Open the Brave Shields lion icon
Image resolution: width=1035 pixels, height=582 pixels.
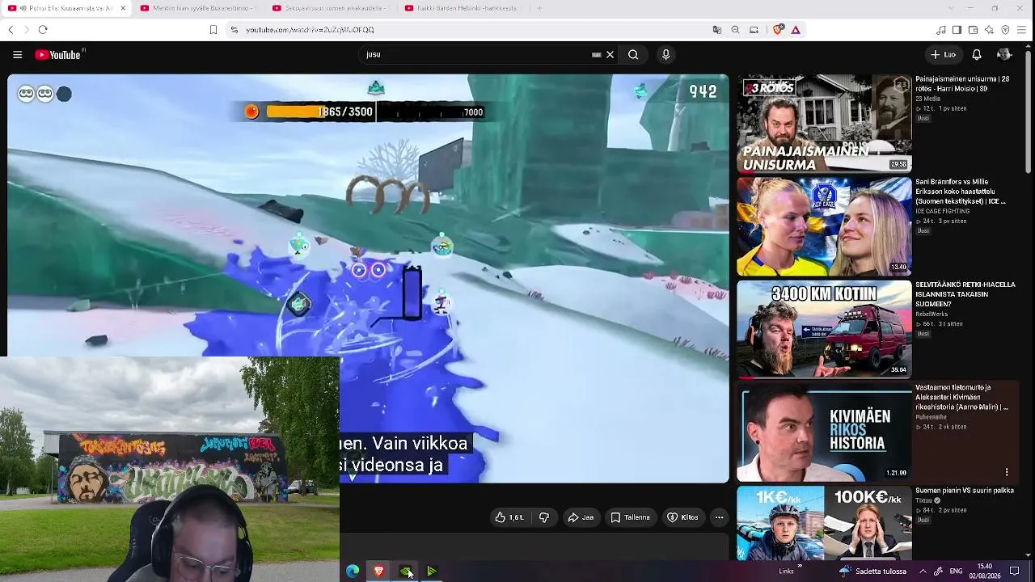[x=778, y=30]
